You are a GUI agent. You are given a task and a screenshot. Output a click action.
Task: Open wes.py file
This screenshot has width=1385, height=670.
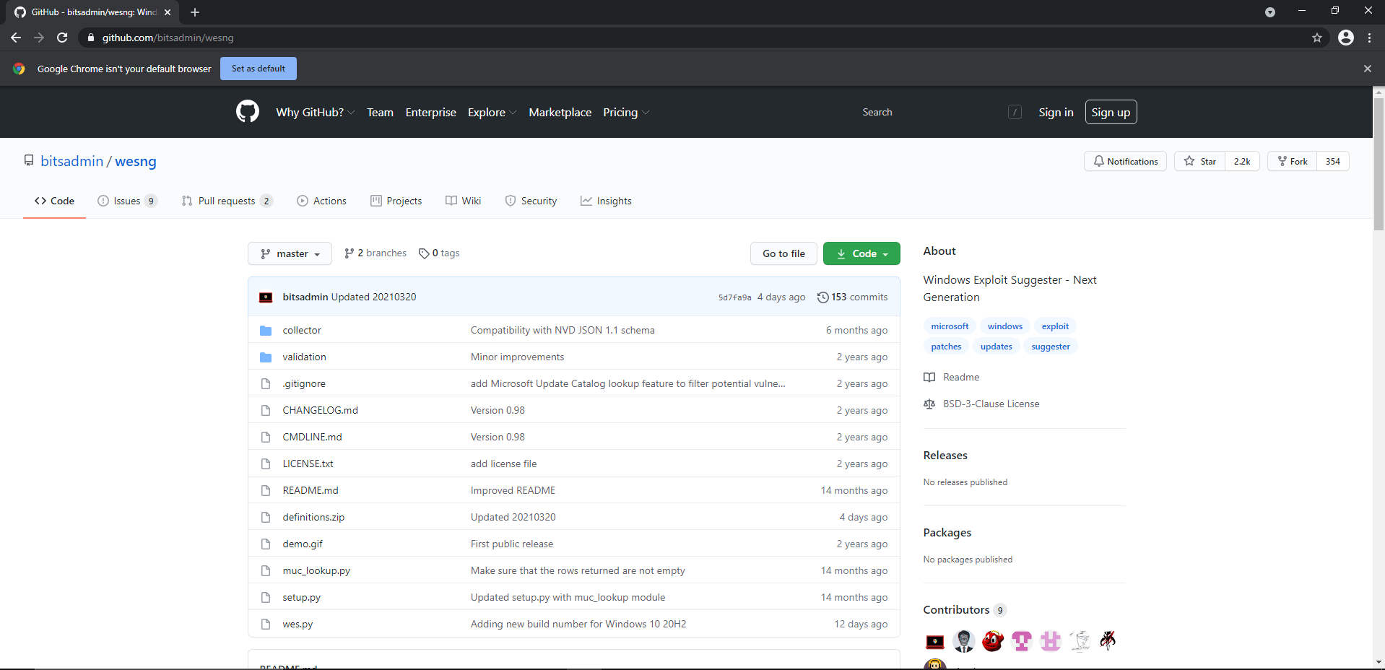[298, 624]
